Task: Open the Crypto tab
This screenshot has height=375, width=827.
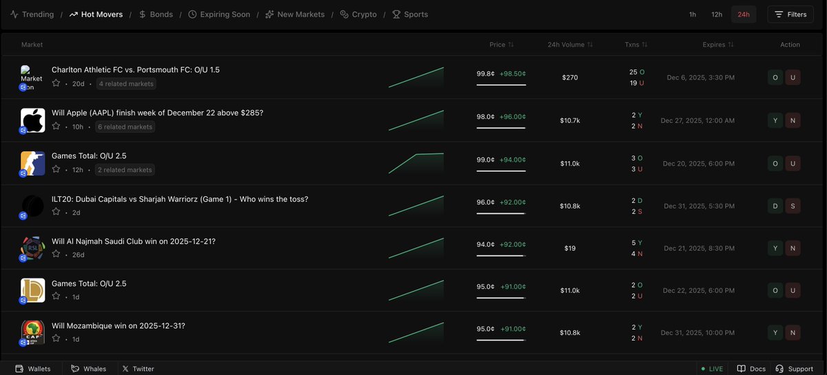Action: click(358, 14)
